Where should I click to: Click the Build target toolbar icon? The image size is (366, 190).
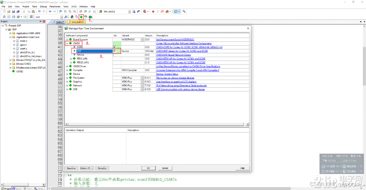point(8,17)
